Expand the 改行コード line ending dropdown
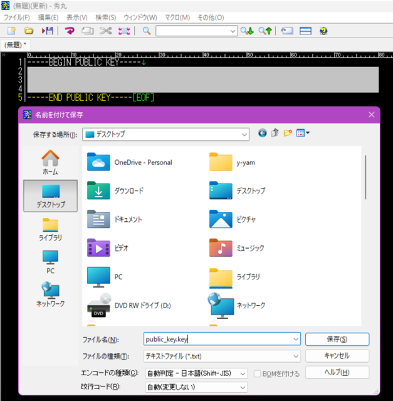 click(x=244, y=388)
